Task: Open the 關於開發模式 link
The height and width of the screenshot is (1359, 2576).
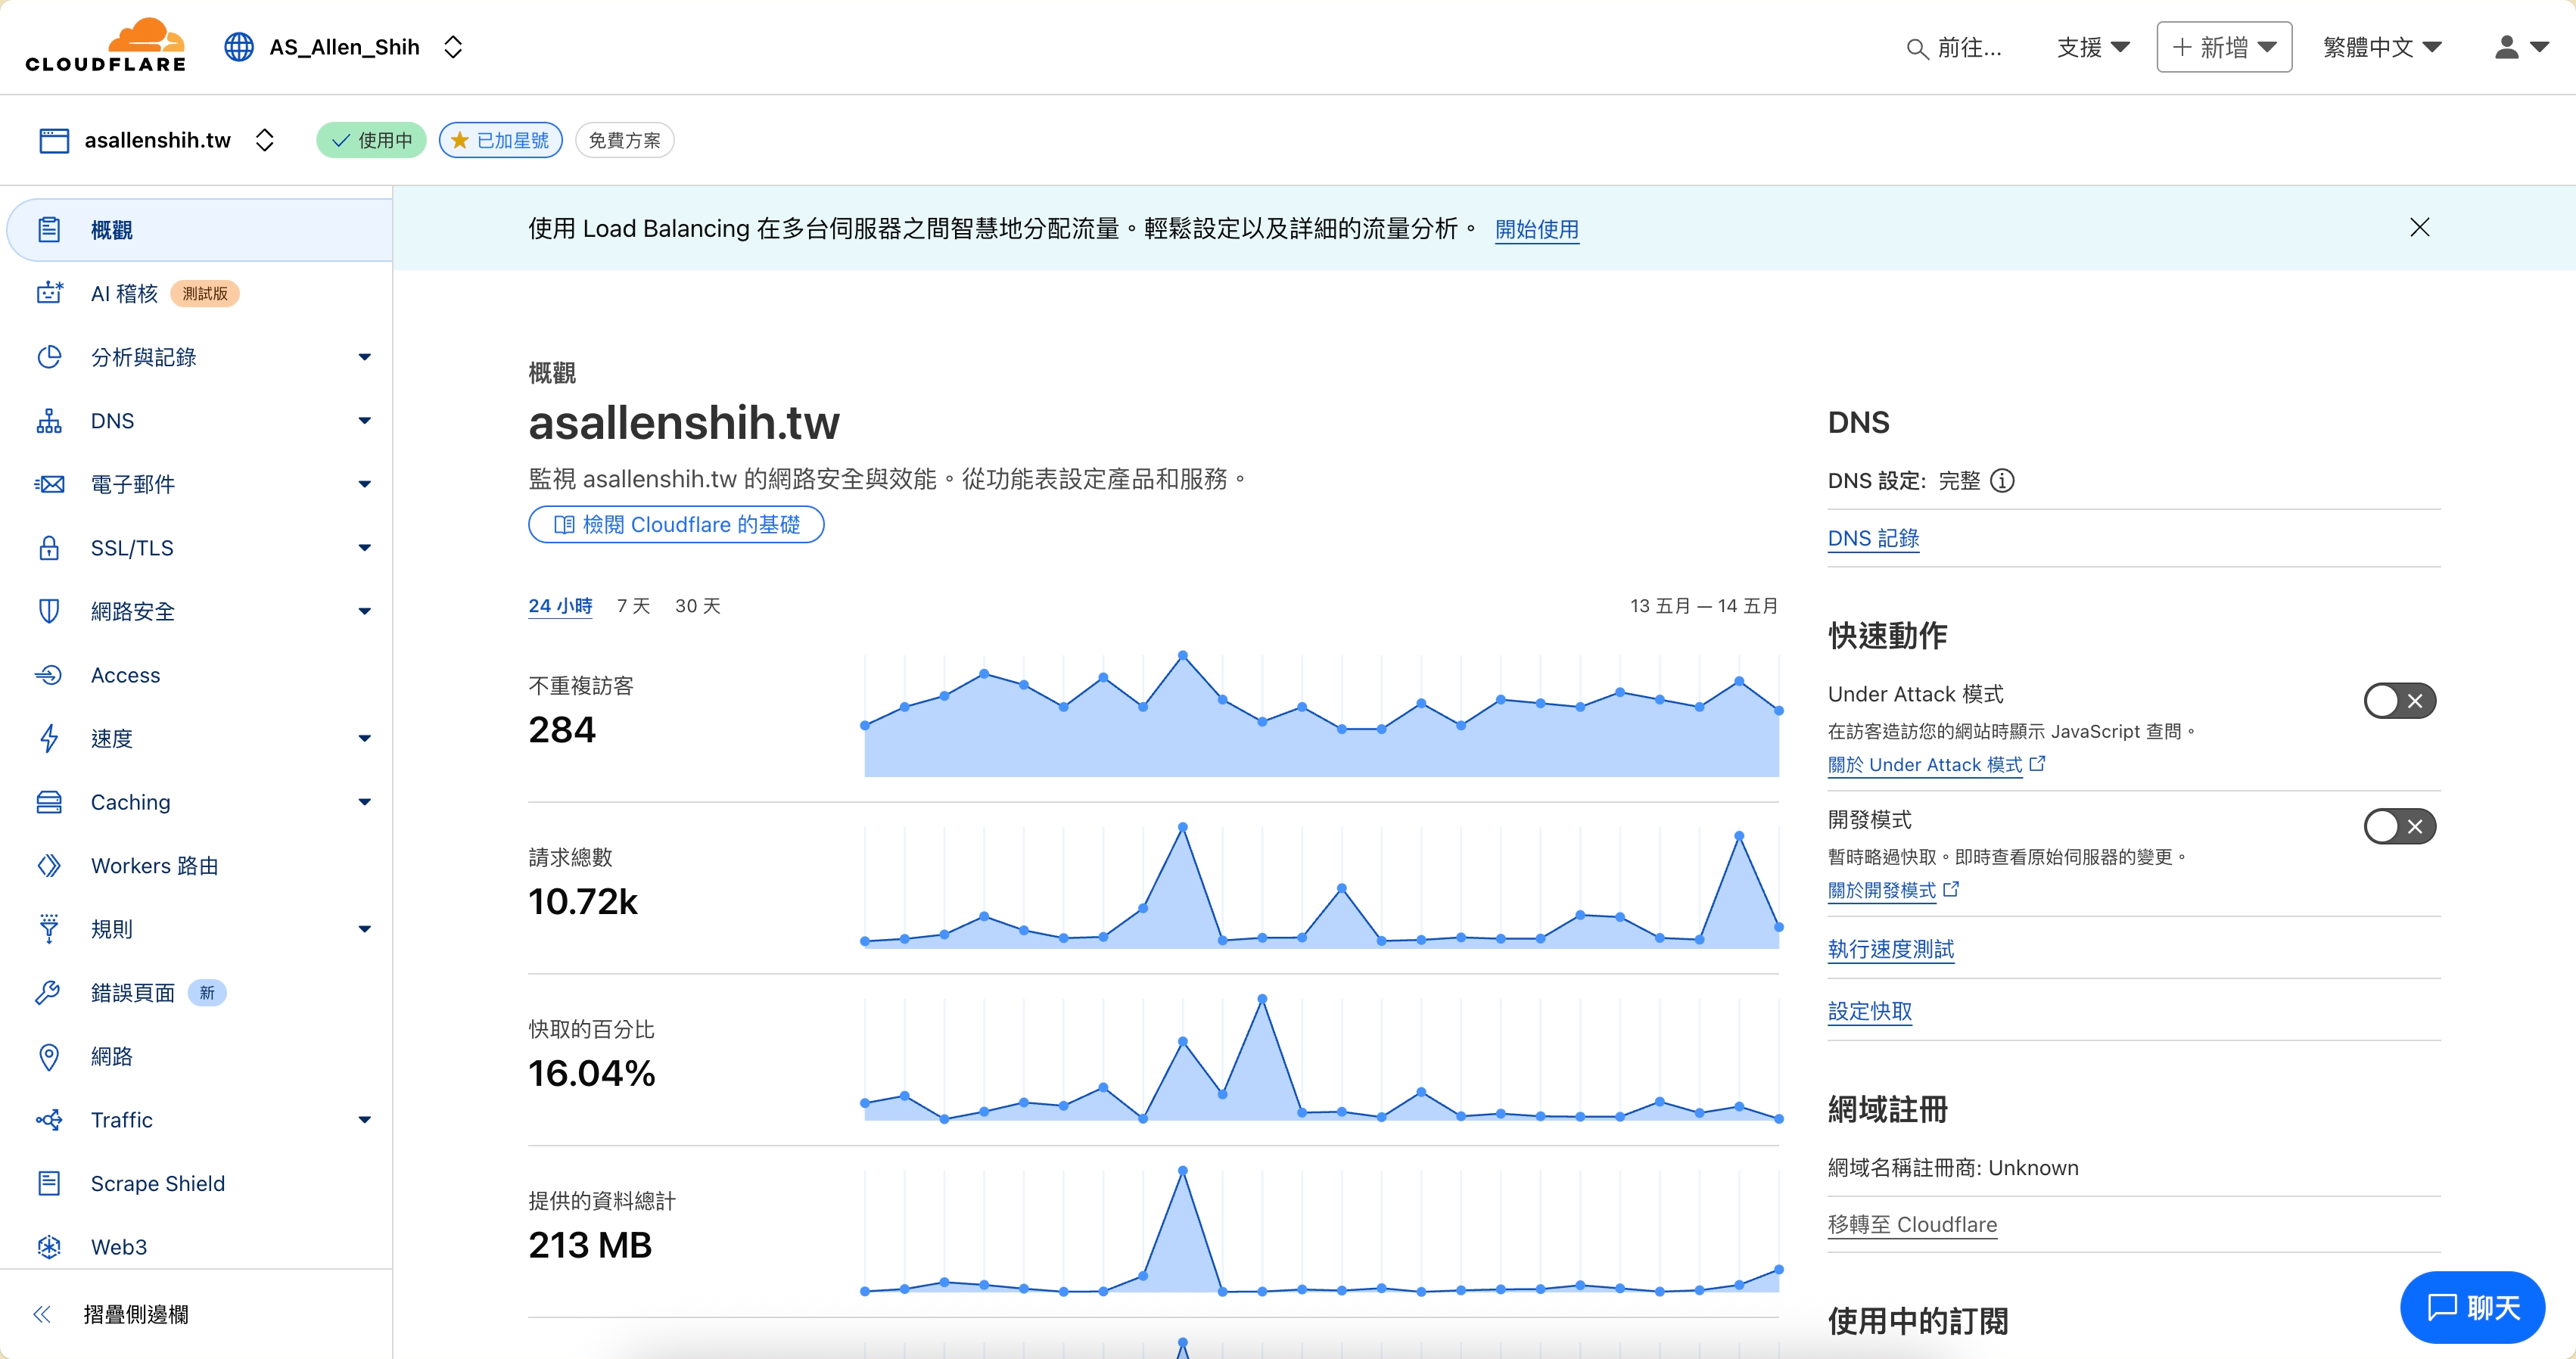Action: click(x=1893, y=890)
